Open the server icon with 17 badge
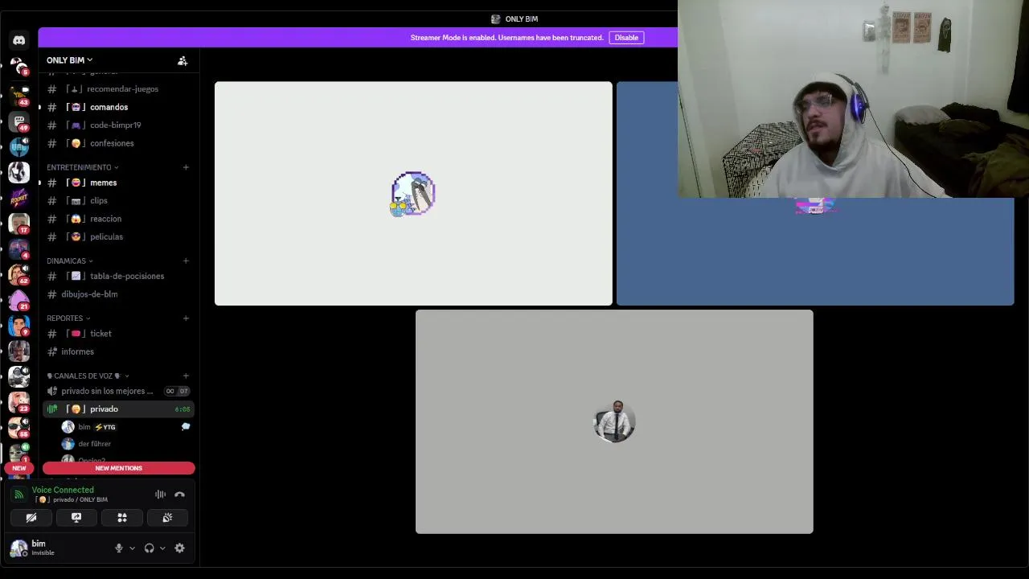This screenshot has width=1029, height=579. tap(19, 223)
